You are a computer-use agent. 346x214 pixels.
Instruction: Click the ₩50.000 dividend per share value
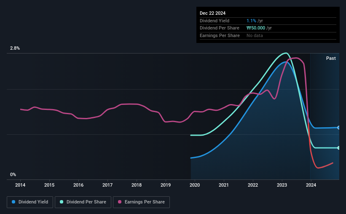click(256, 28)
